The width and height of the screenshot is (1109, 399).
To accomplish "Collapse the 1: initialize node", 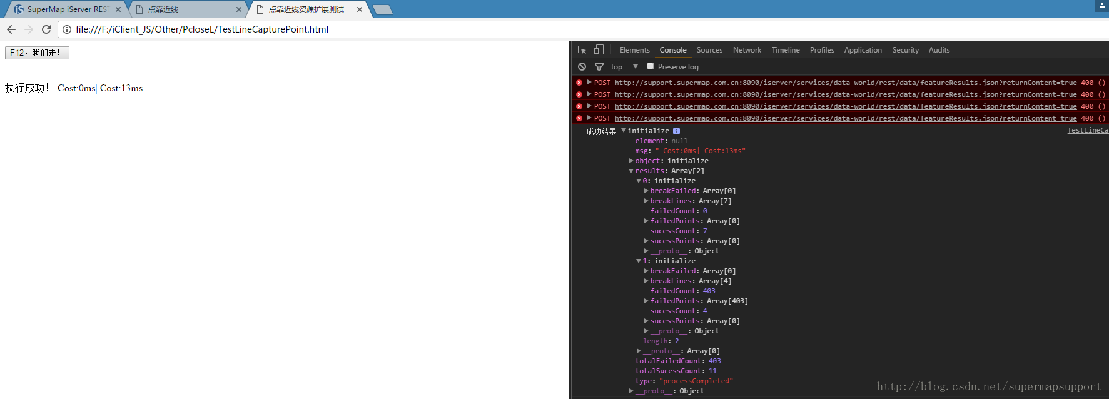I will point(639,261).
